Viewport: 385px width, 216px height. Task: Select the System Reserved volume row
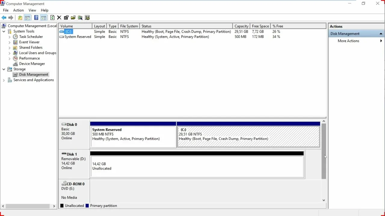(192, 37)
